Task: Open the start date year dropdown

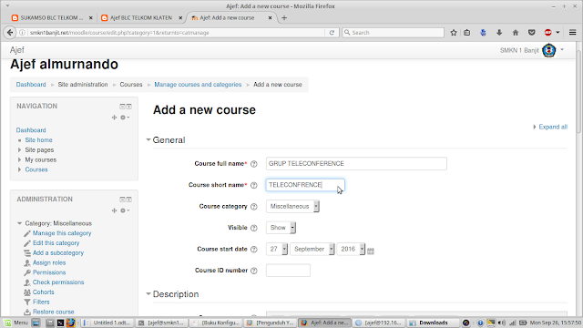Action: 351,249
